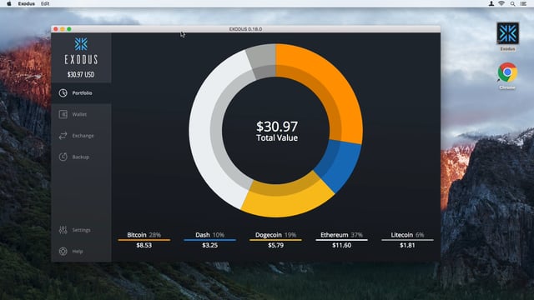Click the user account menu bar icon
Image resolution: width=534 pixels, height=300 pixels.
[491, 3]
